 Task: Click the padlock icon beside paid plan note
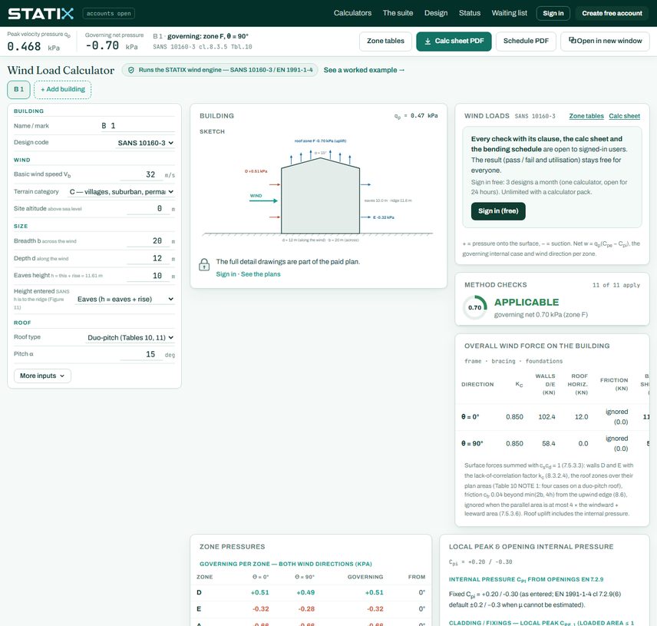pos(204,264)
